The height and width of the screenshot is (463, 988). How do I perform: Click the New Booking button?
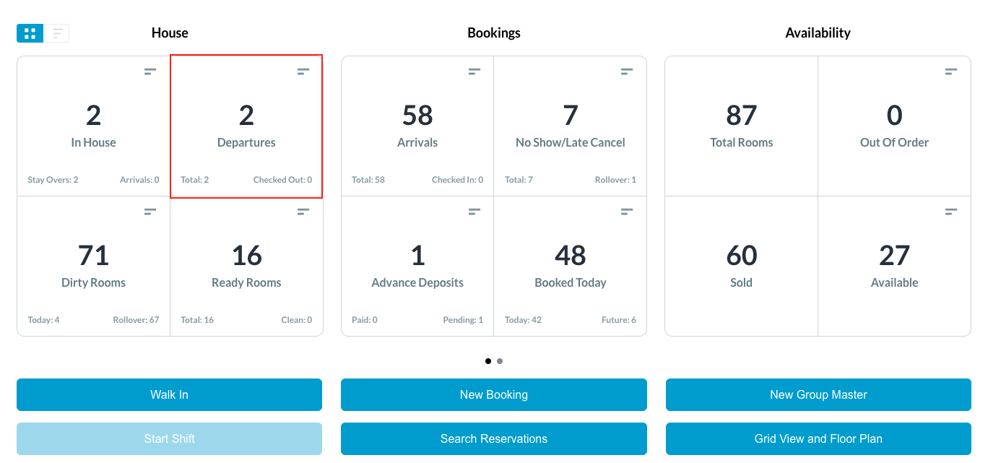(493, 394)
